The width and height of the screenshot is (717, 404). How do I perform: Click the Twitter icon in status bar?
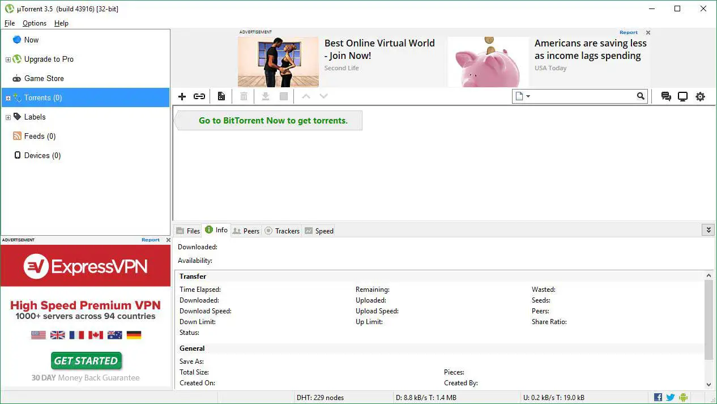pos(671,397)
